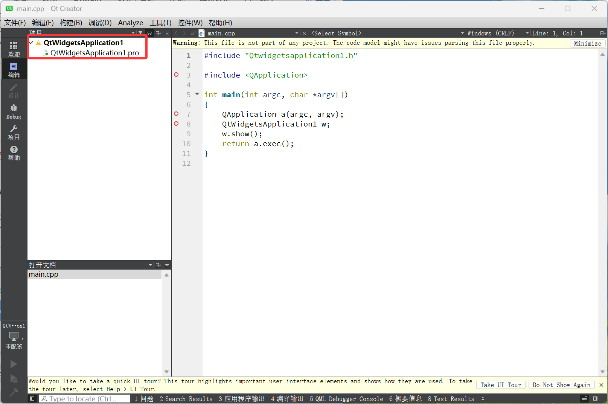Image resolution: width=608 pixels, height=404 pixels.
Task: Open the 欢迎 (Welcome) mode
Action: pos(14,49)
